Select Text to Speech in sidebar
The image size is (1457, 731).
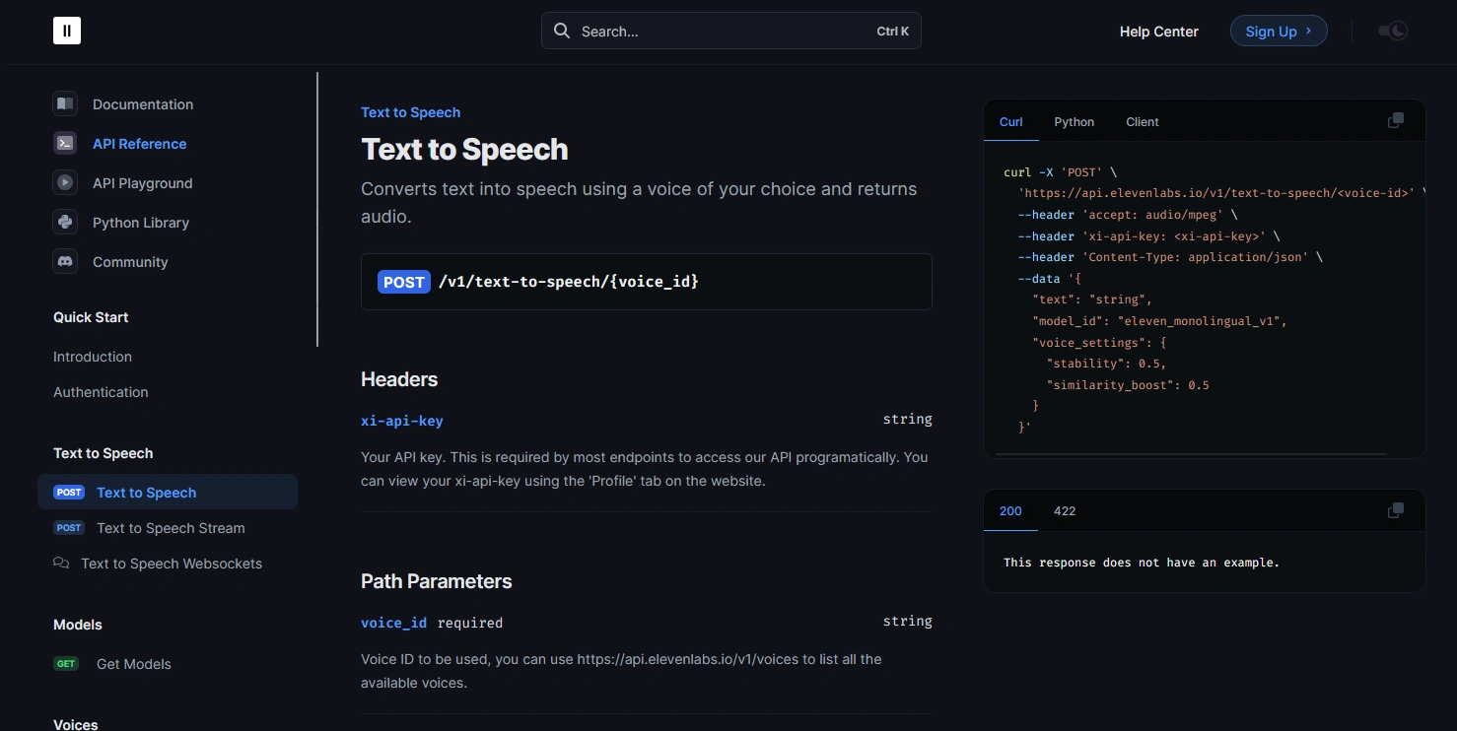tap(168, 493)
